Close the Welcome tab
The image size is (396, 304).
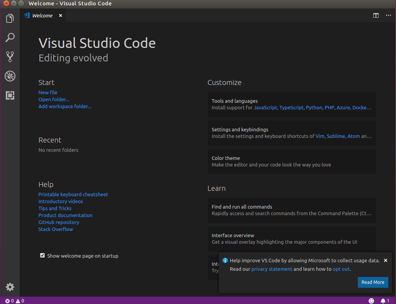pyautogui.click(x=61, y=15)
